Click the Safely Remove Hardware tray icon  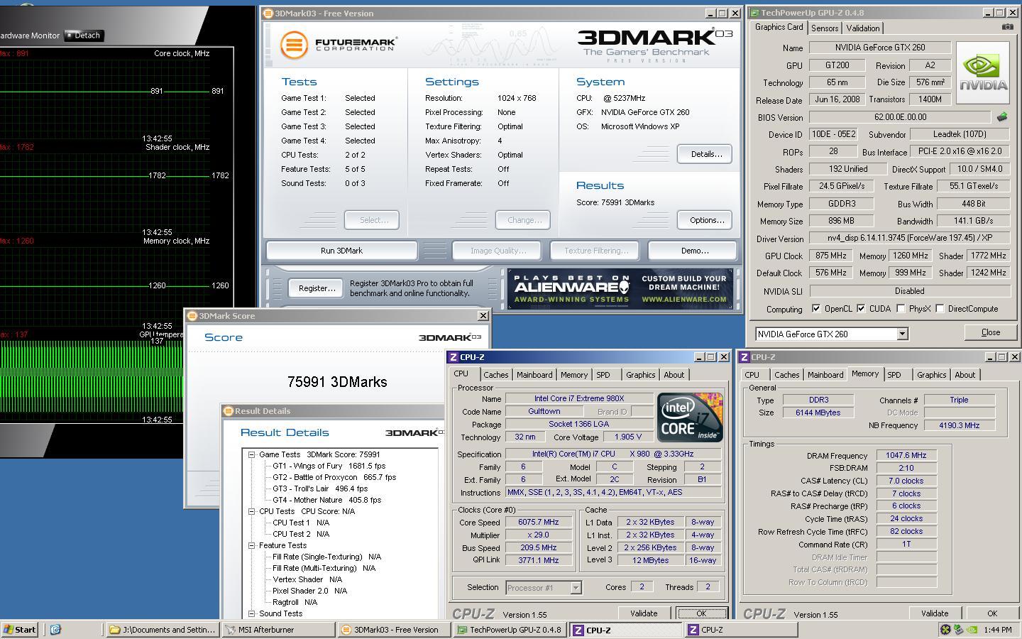point(958,630)
